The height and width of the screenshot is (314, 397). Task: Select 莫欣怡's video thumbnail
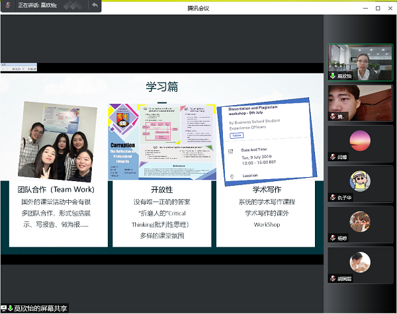[x=360, y=61]
